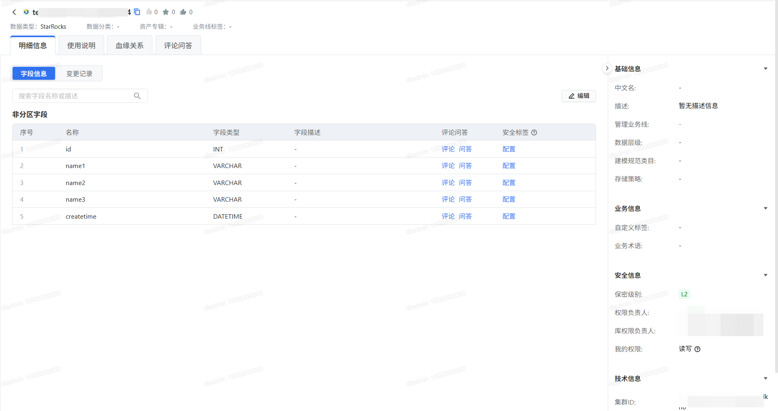
Task: Click search magnifier icon in field search
Action: click(137, 96)
